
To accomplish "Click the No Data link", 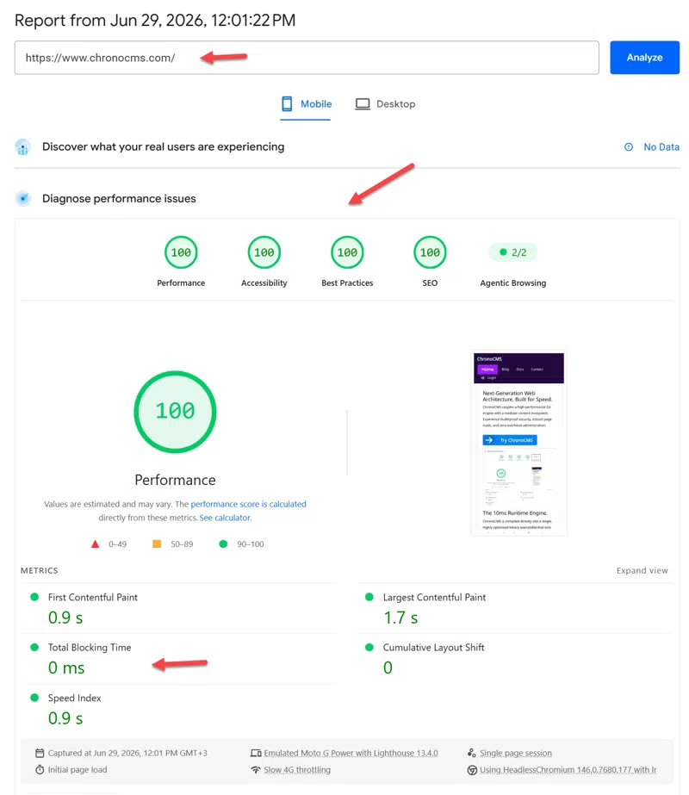I will coord(661,147).
